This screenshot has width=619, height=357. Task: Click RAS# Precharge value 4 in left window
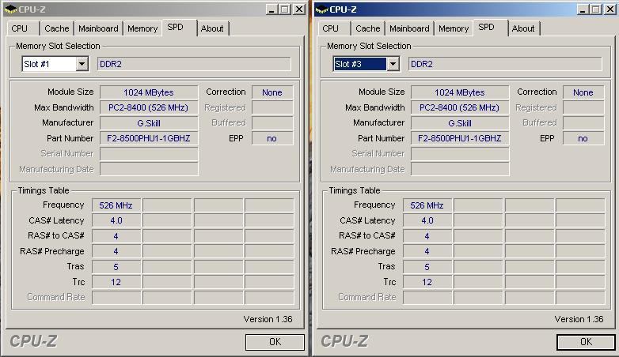coord(116,251)
